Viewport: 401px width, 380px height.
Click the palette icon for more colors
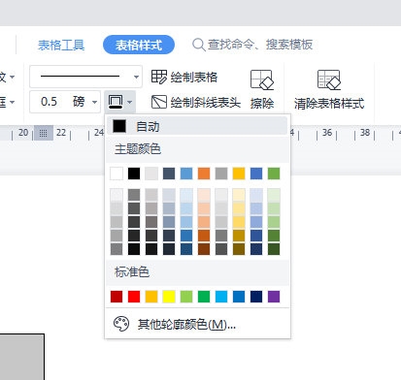(x=121, y=324)
